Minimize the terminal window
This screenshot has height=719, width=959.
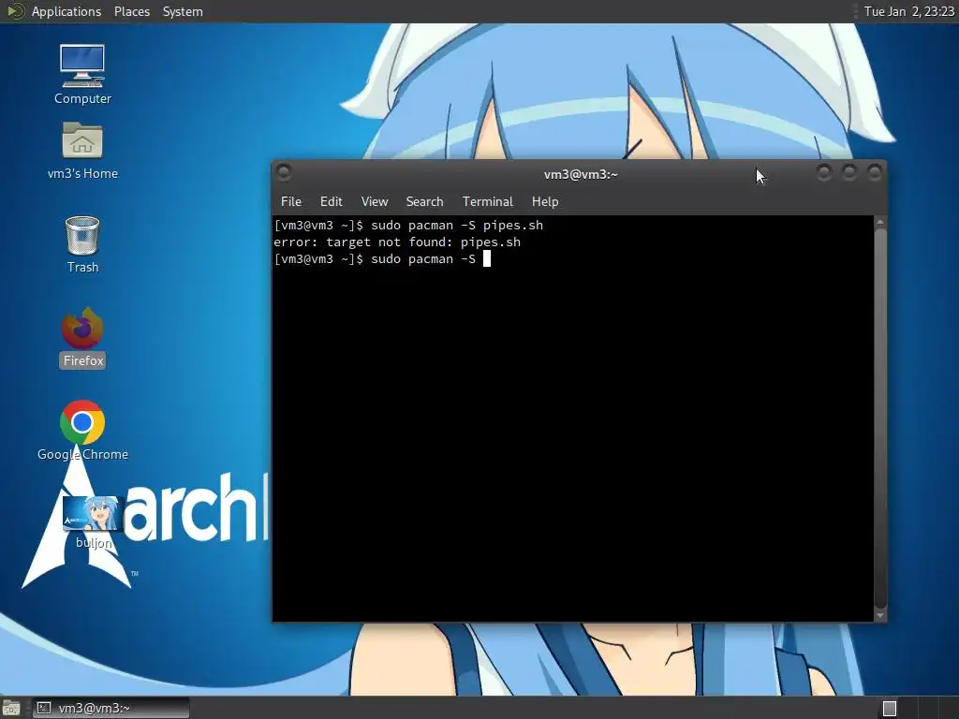click(x=824, y=173)
